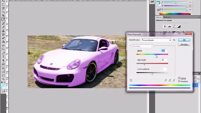
Task: Select the Brush tool
Action: (x=3, y=27)
